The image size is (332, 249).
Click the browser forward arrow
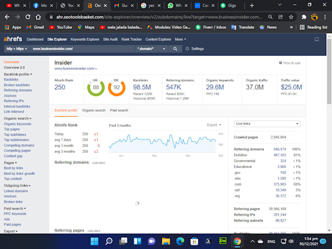pos(18,17)
